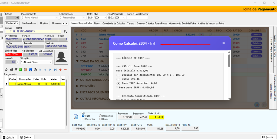This screenshot has width=277, height=139.
Task: Click the preview magnifier document icon
Action: pyautogui.click(x=76, y=117)
